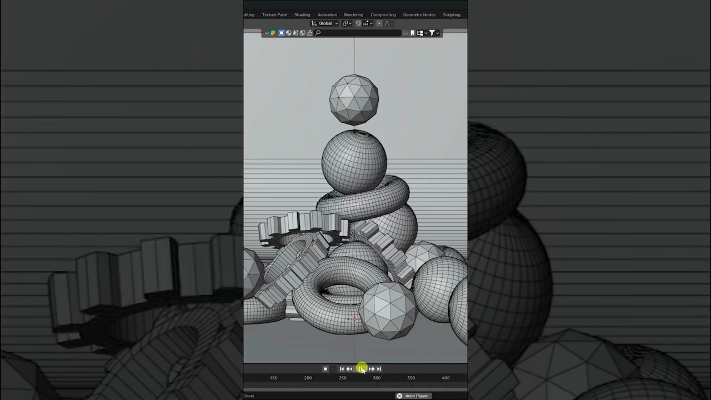Viewport: 711px width, 400px height.
Task: Click the search field with the magnifier
Action: coord(358,33)
